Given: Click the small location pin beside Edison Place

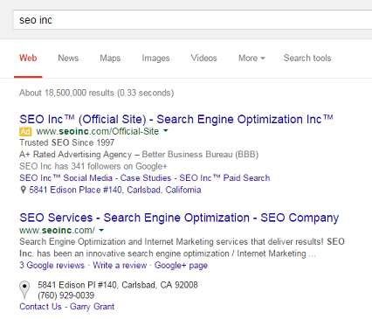Looking at the screenshot, I should click(23, 190).
